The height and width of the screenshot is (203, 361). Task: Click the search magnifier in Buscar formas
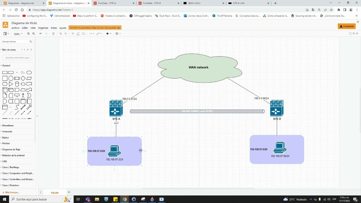pyautogui.click(x=31, y=41)
